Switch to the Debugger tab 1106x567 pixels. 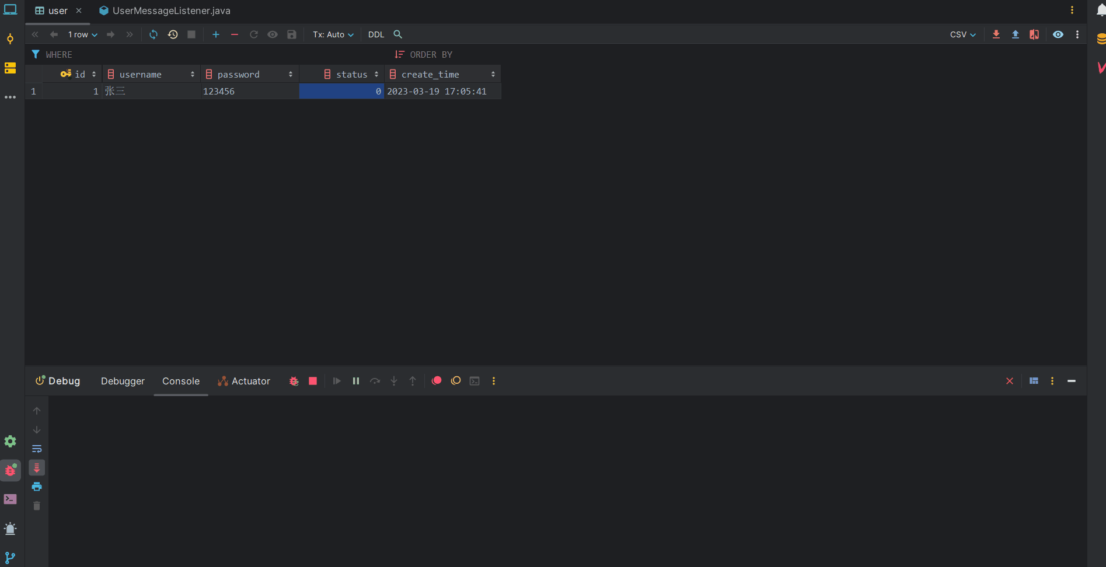click(123, 381)
